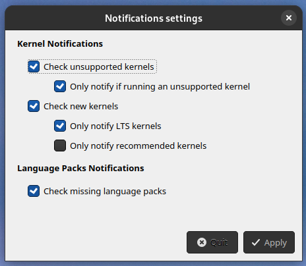
Task: Click the Notifications settings title bar
Action: pos(154,18)
